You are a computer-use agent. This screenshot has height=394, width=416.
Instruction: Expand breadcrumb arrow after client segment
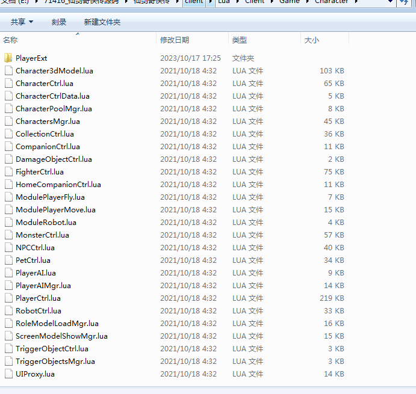tap(211, 2)
